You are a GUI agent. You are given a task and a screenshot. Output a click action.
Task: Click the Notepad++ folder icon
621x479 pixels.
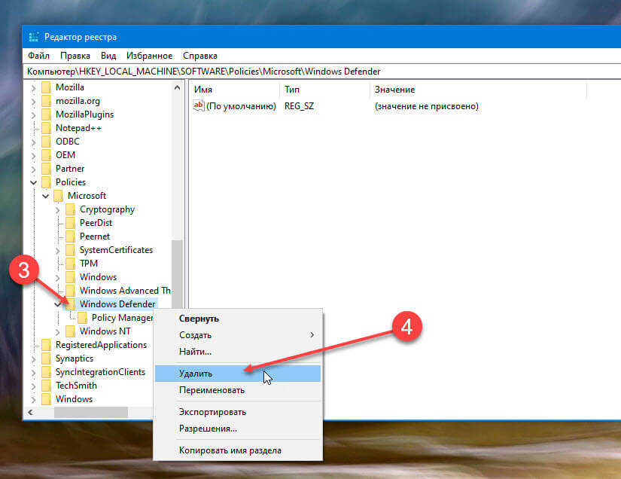coord(46,128)
